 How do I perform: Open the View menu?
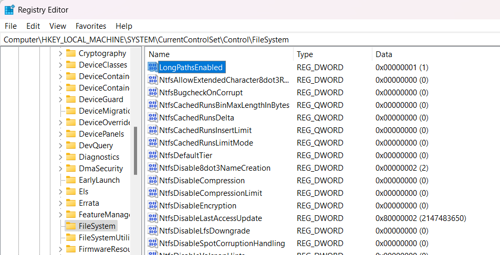(x=58, y=26)
